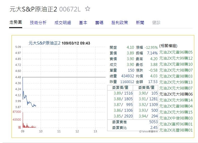198x143 pixels.
Task: Click the (相關權證) heading
Action: (168, 46)
